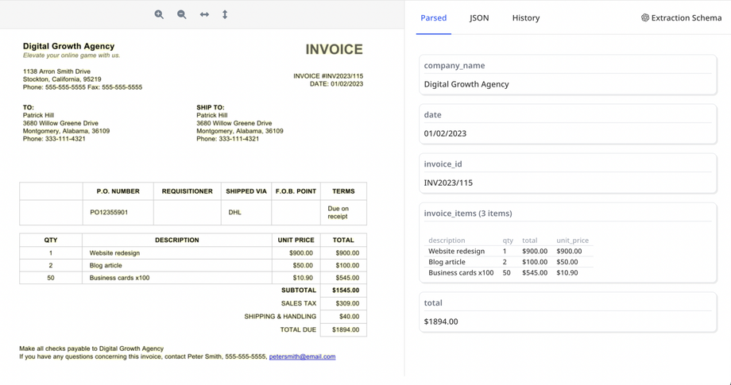Click the unit_price column header

click(572, 241)
